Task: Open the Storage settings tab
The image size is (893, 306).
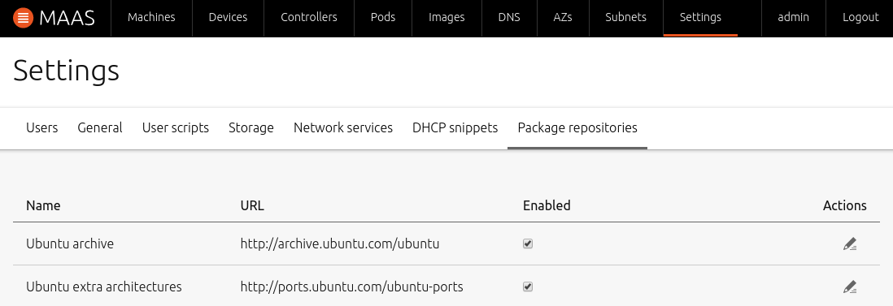Action: coord(251,128)
